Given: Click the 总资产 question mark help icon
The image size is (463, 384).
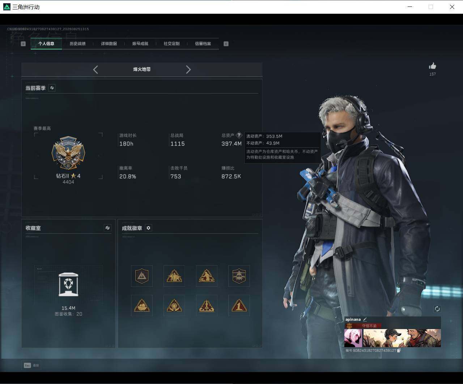Looking at the screenshot, I should click(239, 135).
